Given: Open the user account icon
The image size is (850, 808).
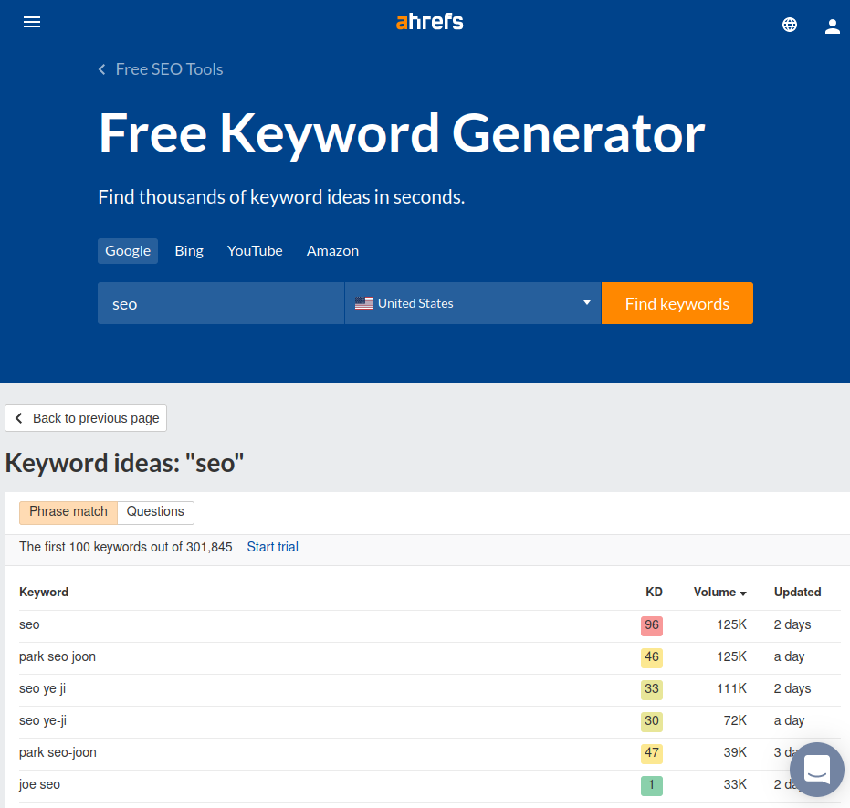Looking at the screenshot, I should pyautogui.click(x=832, y=26).
